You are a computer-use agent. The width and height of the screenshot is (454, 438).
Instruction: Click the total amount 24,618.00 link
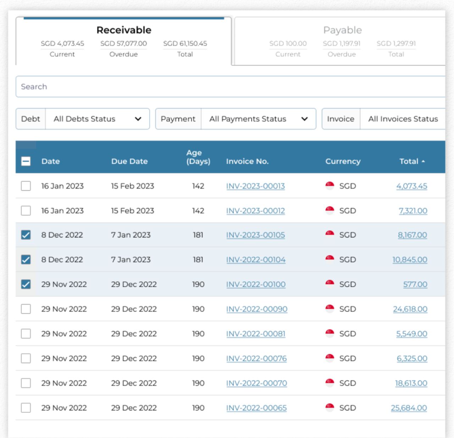click(410, 309)
